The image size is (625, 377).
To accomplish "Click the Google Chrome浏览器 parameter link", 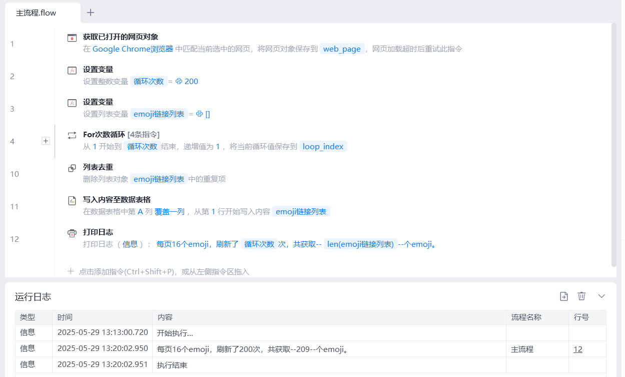I will tap(133, 49).
